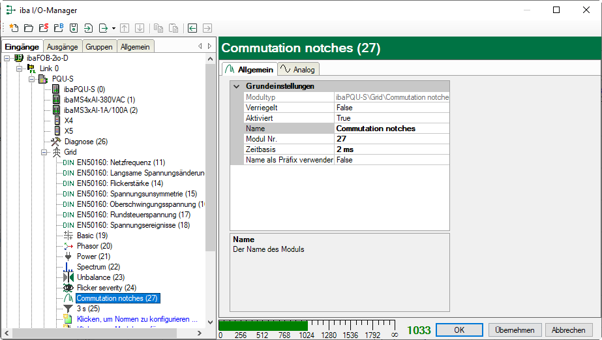Viewport: 602px width, 340px height.
Task: Click the open folder toolbar icon
Action: pos(28,28)
